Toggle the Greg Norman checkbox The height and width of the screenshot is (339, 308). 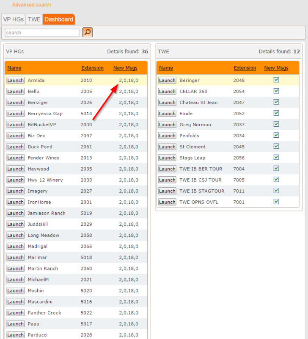click(x=276, y=124)
